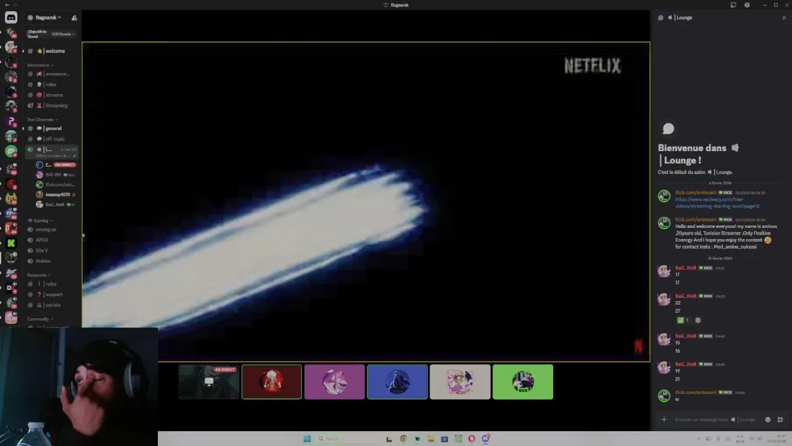Viewport: 792px width, 446px height.
Task: Select the Kick.com/ami… user in voice list
Action: tap(56, 185)
